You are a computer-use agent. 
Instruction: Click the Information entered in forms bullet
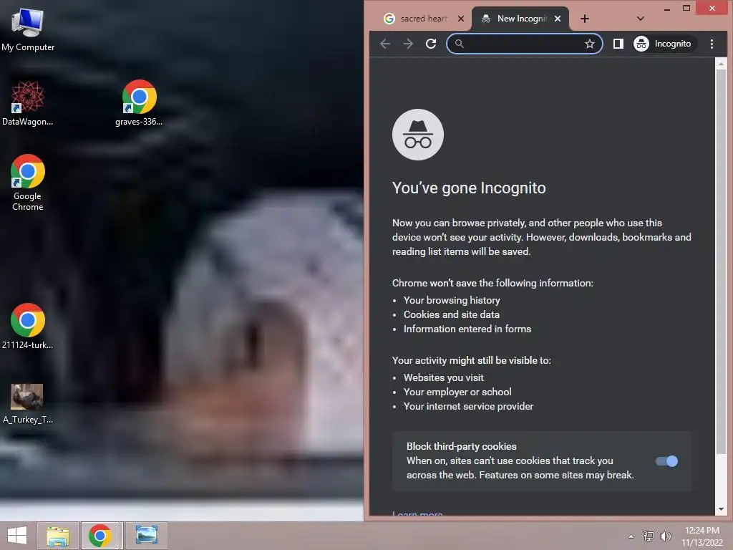[467, 329]
